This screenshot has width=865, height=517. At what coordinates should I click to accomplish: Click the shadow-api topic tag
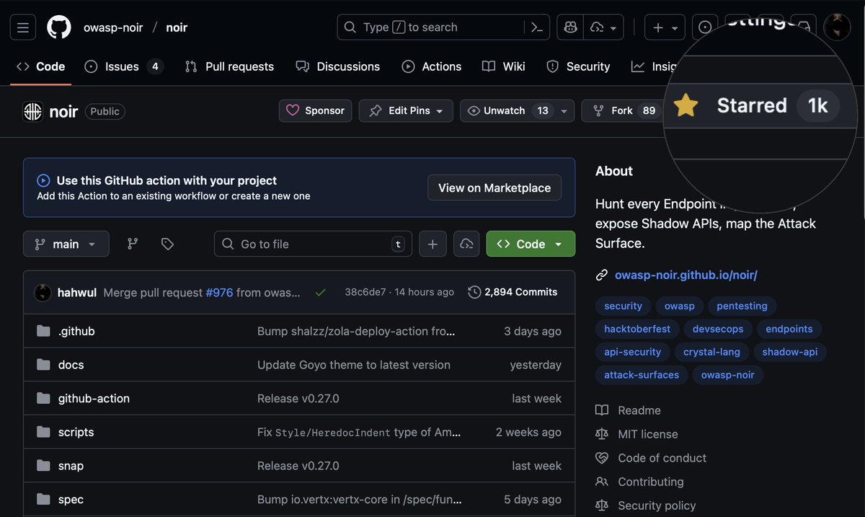tap(790, 352)
